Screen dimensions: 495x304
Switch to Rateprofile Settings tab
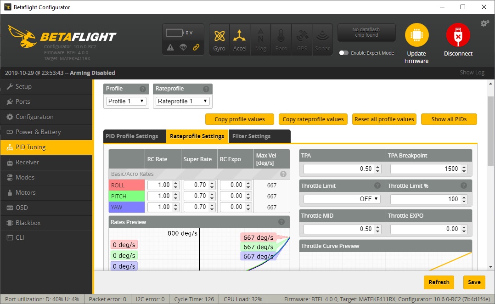click(x=197, y=136)
